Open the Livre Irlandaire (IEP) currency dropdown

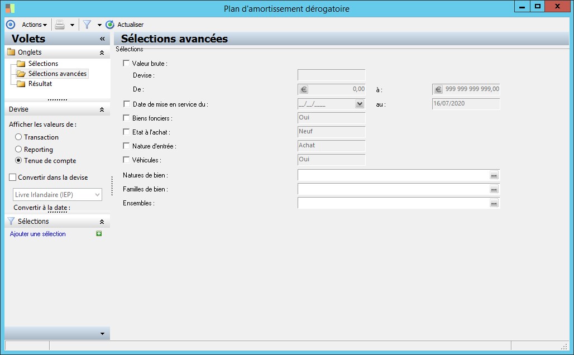pyautogui.click(x=58, y=194)
